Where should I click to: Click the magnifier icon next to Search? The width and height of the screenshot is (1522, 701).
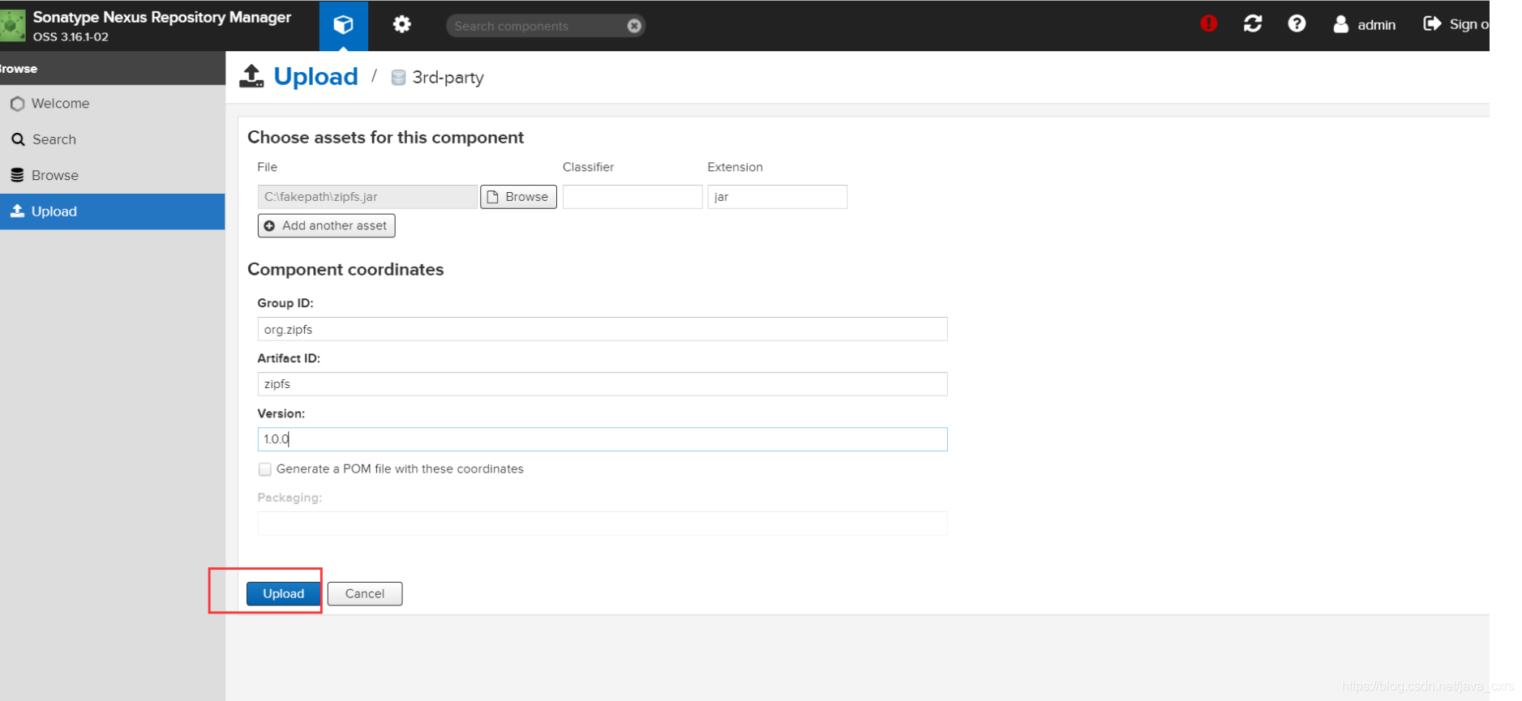point(18,139)
